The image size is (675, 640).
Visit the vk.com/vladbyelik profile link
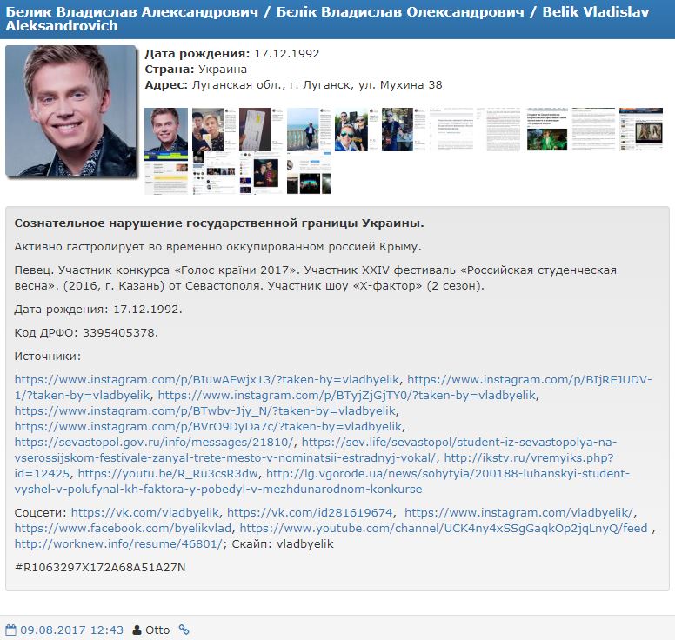coord(145,512)
